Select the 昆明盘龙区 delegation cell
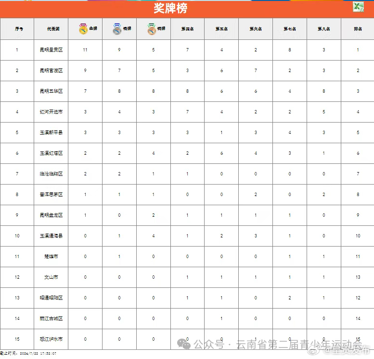This screenshot has width=374, height=359. pos(51,215)
